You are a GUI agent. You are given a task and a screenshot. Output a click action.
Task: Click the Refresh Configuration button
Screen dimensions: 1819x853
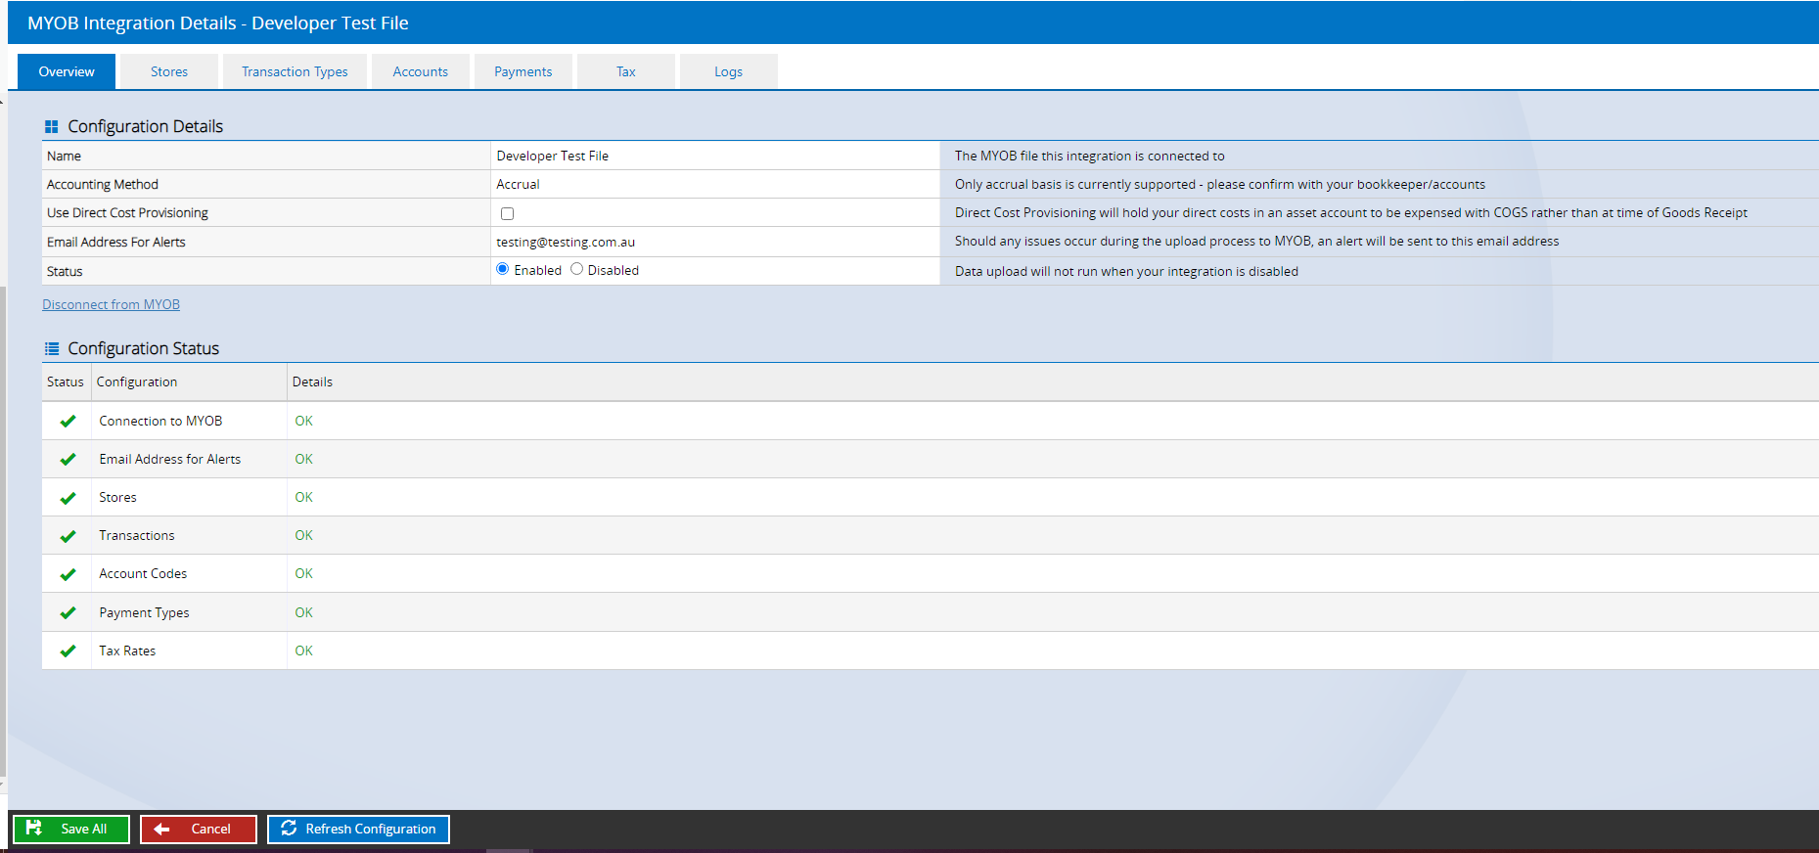358,829
